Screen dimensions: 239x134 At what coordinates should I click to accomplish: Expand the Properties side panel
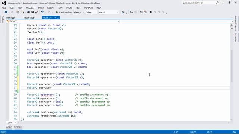coord(236,37)
